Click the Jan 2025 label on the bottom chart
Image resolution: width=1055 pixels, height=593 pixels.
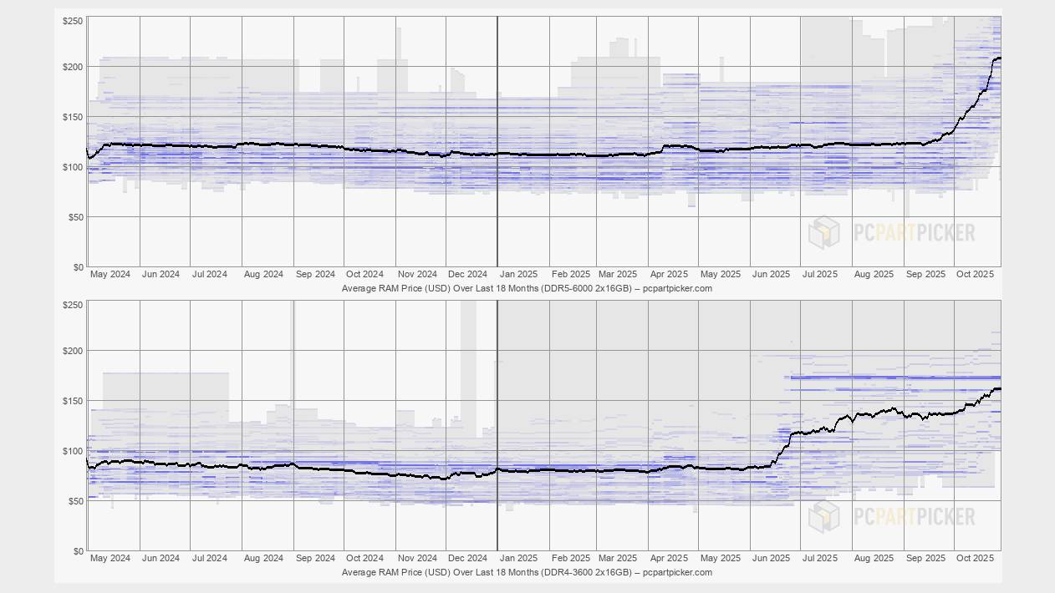click(518, 559)
